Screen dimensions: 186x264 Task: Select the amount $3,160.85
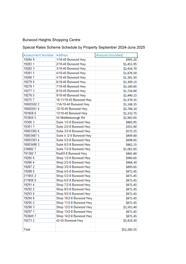click(x=130, y=86)
